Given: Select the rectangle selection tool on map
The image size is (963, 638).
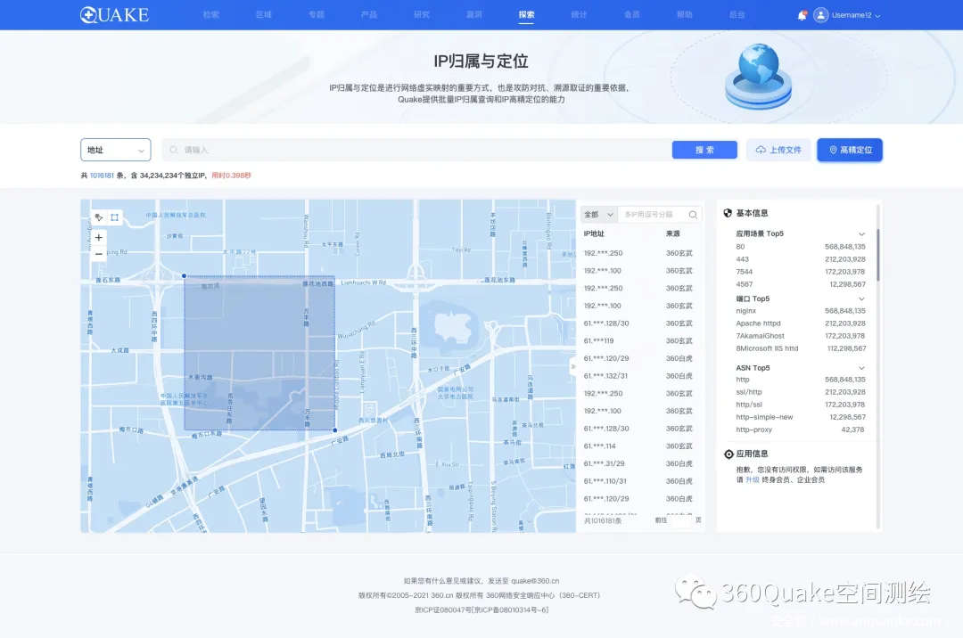Looking at the screenshot, I should [x=115, y=217].
